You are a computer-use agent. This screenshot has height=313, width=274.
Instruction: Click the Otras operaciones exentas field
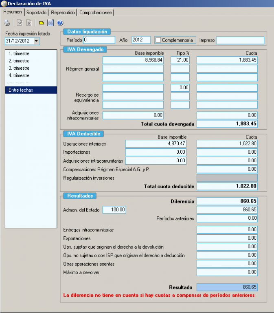[x=227, y=264]
